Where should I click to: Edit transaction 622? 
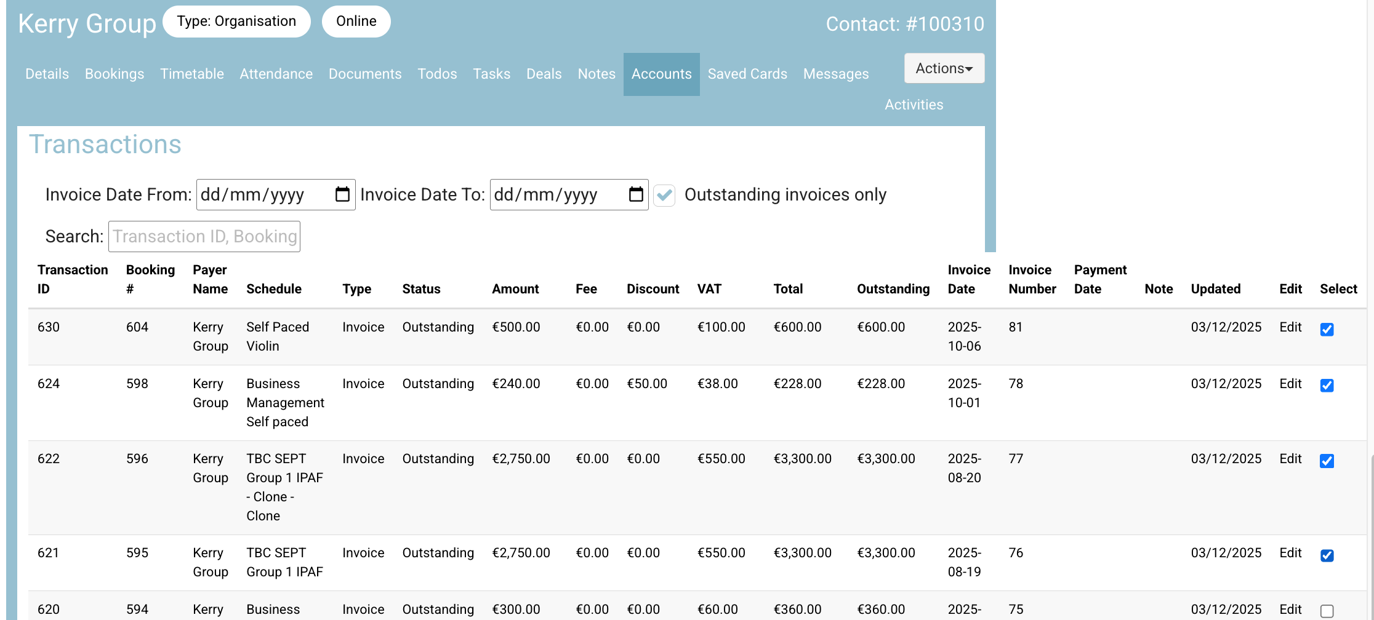coord(1290,459)
